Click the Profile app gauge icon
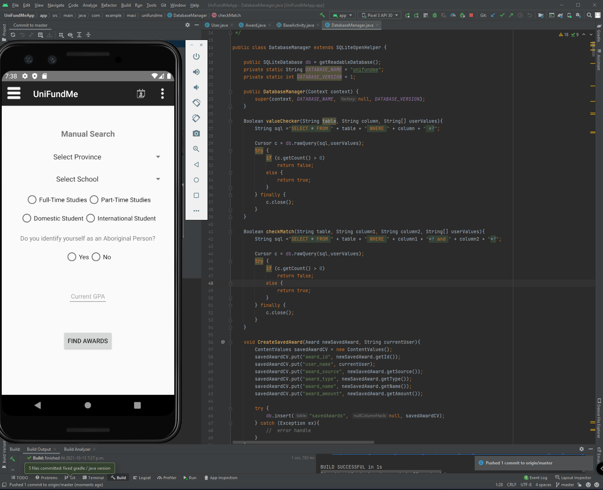 [453, 15]
